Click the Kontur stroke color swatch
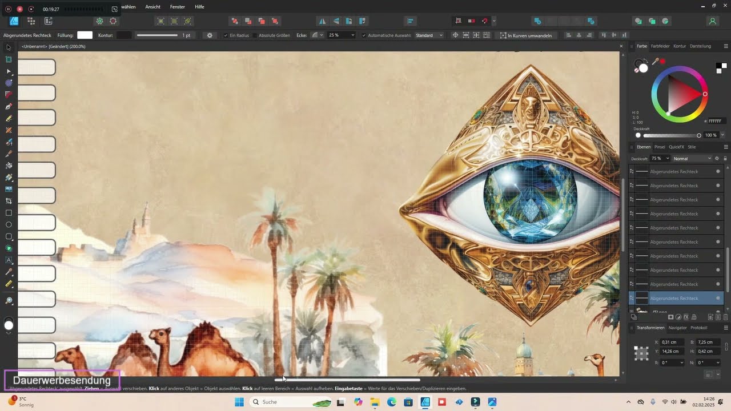731x411 pixels. click(x=124, y=35)
